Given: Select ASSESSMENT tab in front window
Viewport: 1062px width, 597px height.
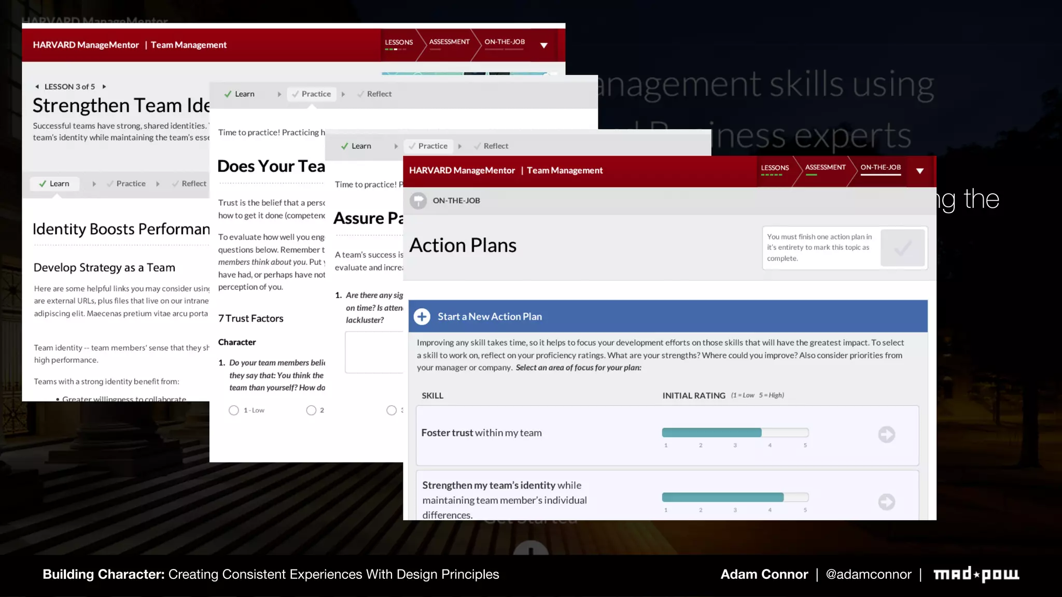Looking at the screenshot, I should (825, 168).
